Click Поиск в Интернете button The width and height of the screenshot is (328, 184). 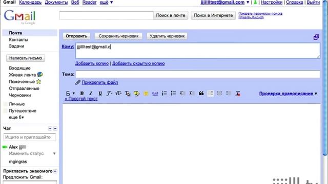(x=213, y=15)
